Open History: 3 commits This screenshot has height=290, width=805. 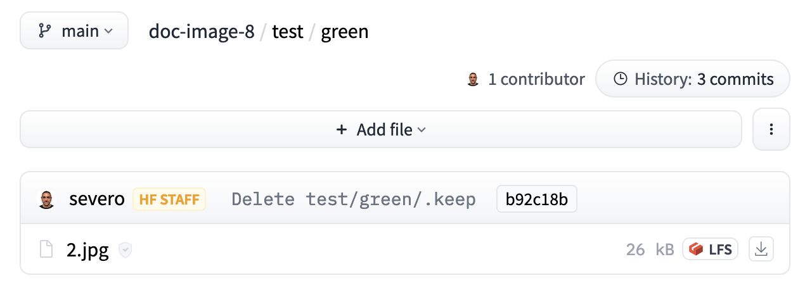point(693,79)
